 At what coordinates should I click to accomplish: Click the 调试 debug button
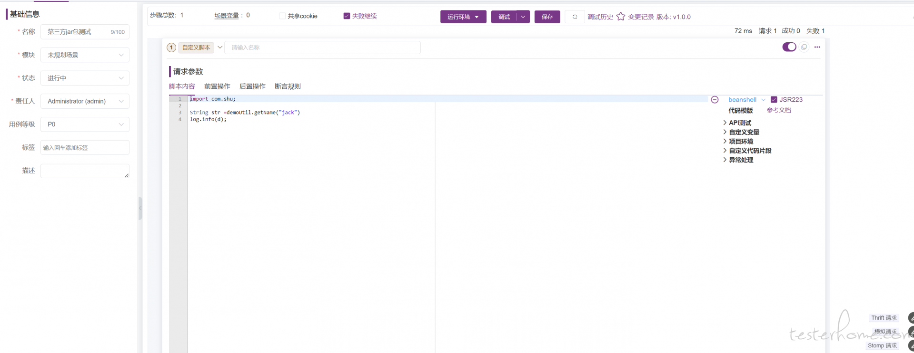504,17
